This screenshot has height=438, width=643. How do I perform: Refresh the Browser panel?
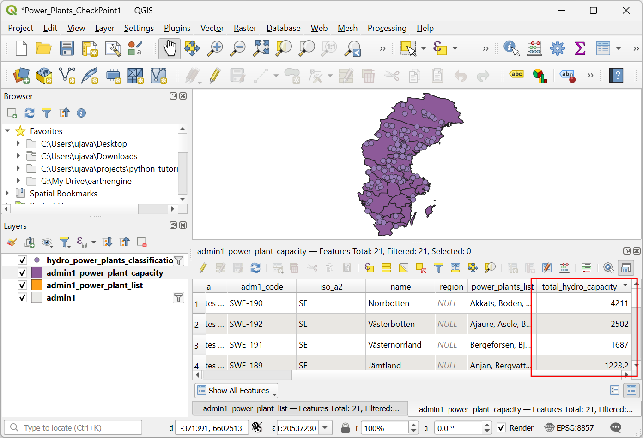(30, 113)
